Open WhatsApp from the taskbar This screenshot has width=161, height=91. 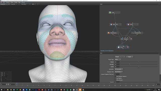pyautogui.click(x=71, y=90)
